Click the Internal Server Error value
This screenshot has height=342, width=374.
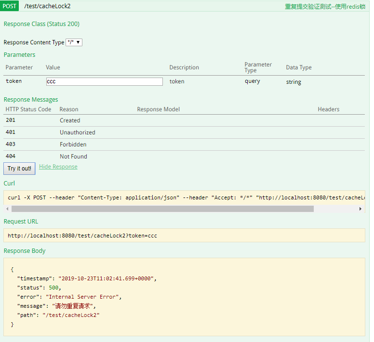tap(82, 297)
